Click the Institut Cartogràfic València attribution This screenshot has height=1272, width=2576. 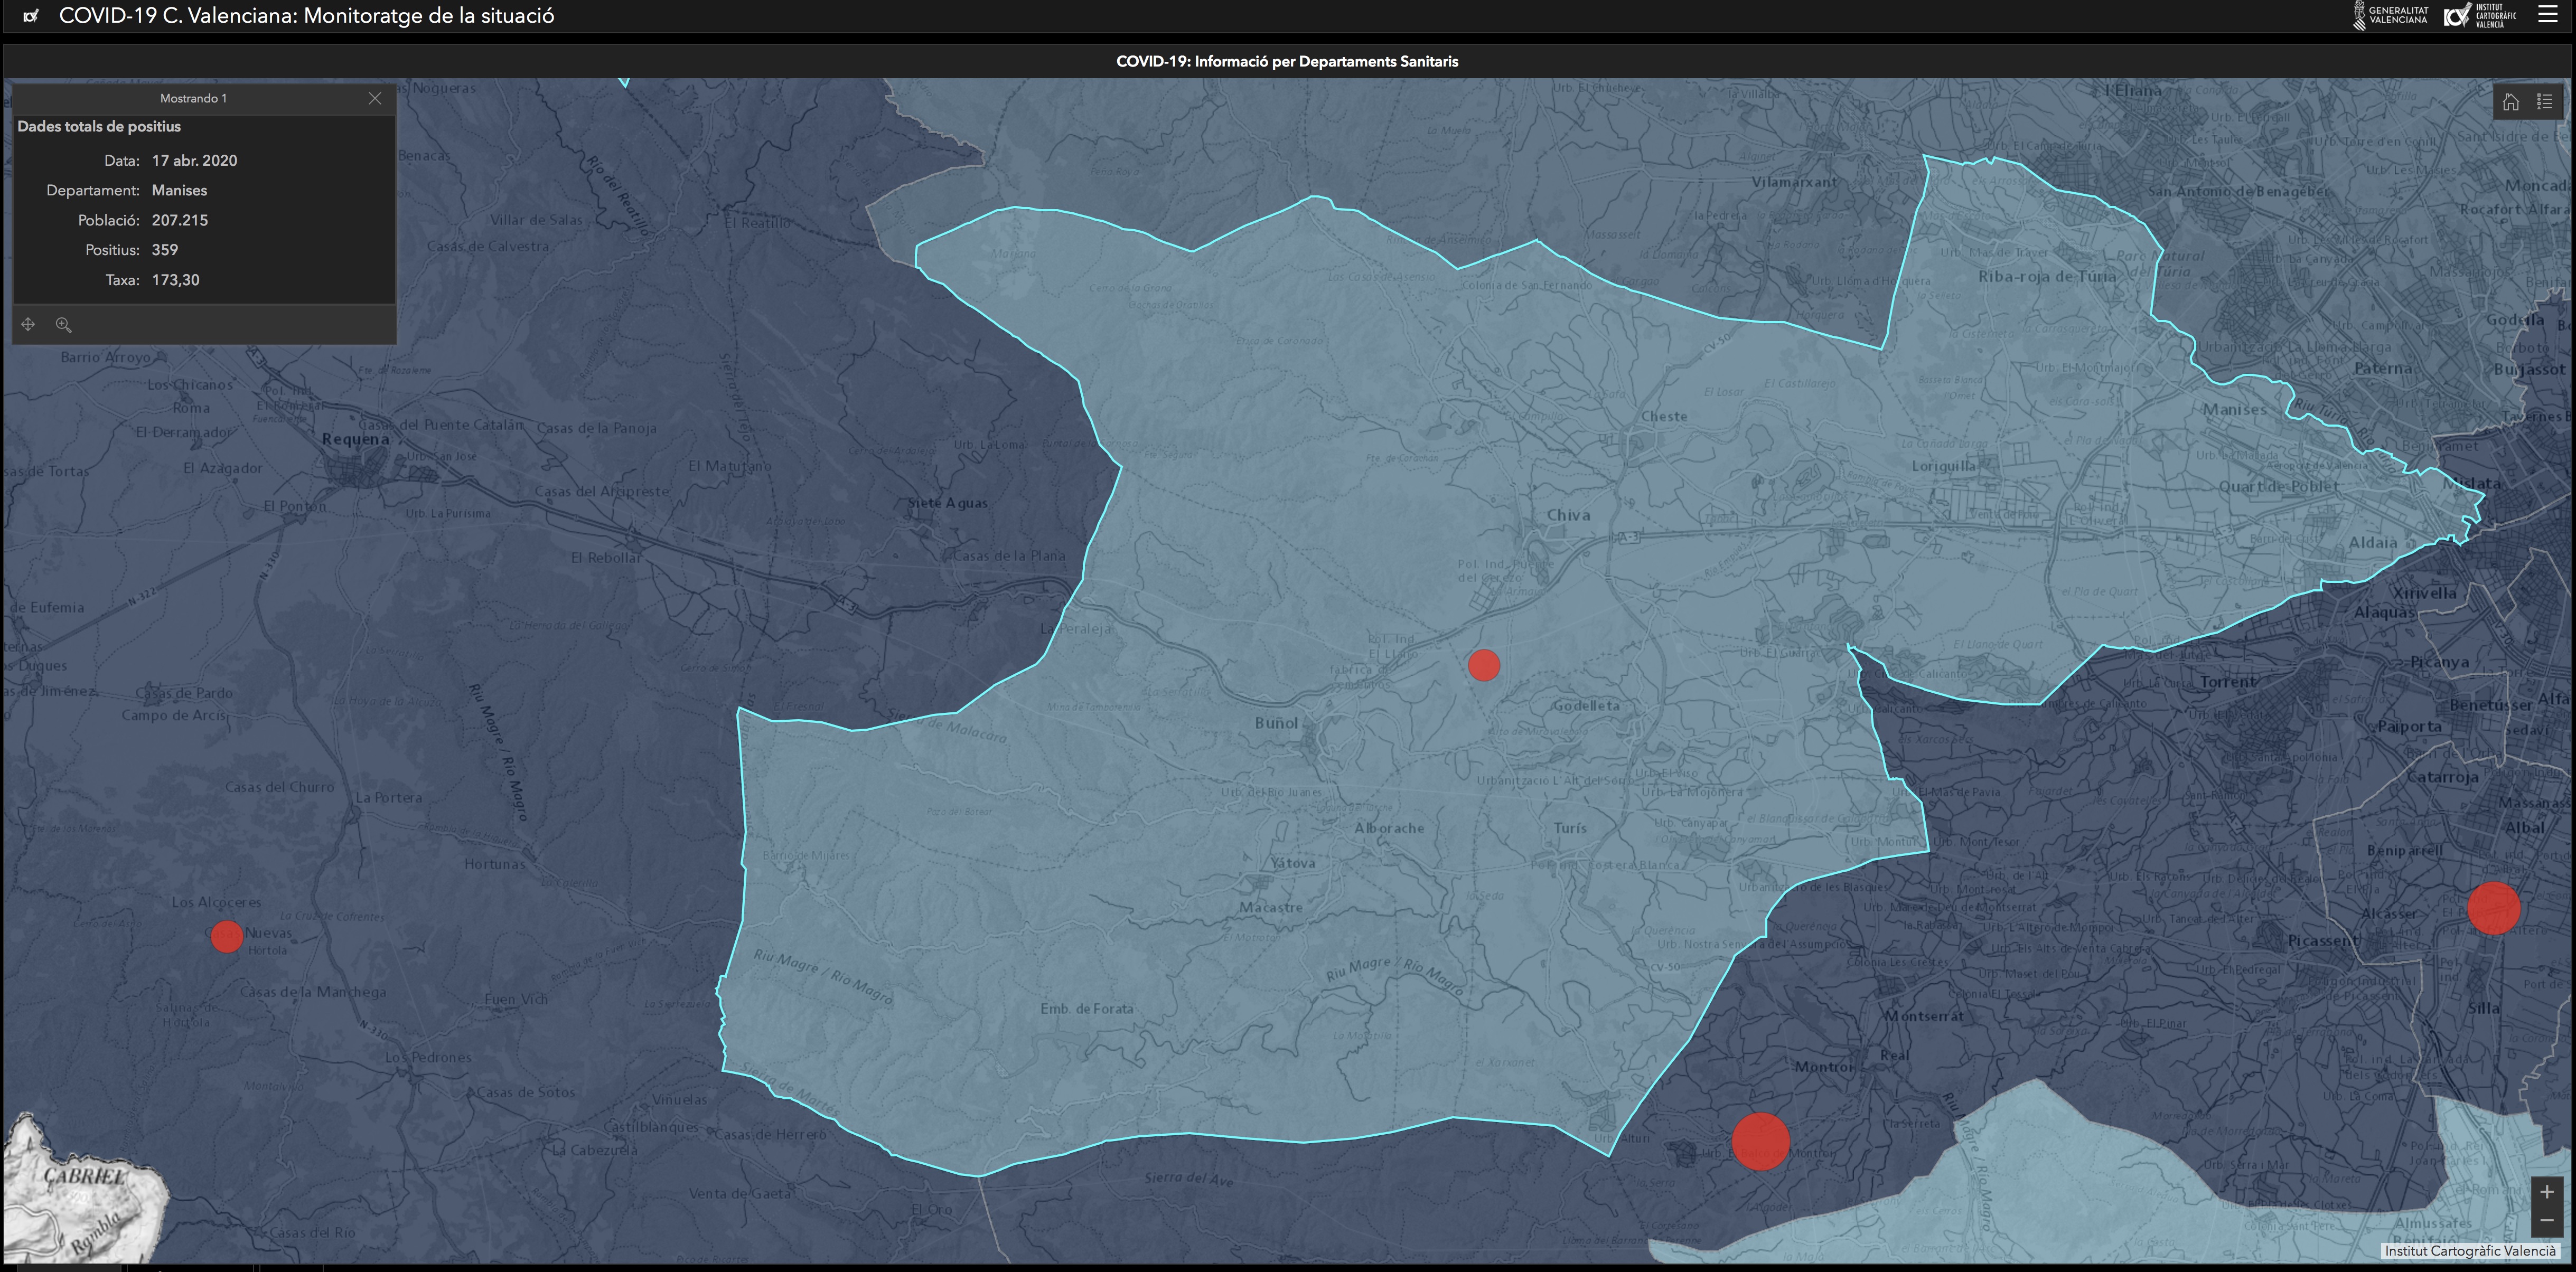tap(2470, 1250)
